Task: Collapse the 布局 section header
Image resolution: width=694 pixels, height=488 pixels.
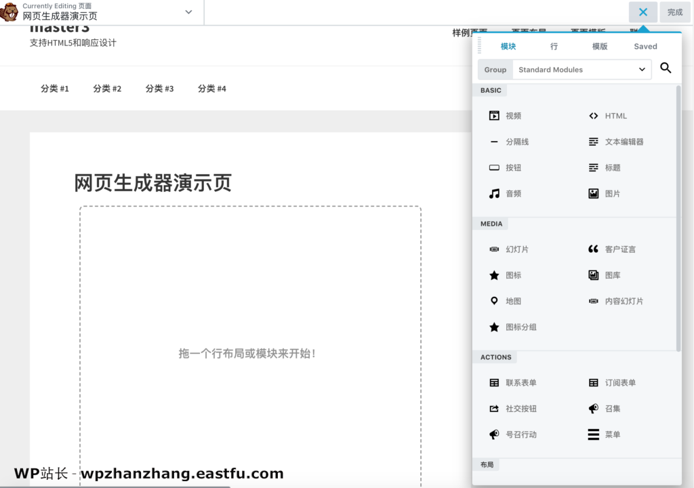Action: click(x=486, y=464)
